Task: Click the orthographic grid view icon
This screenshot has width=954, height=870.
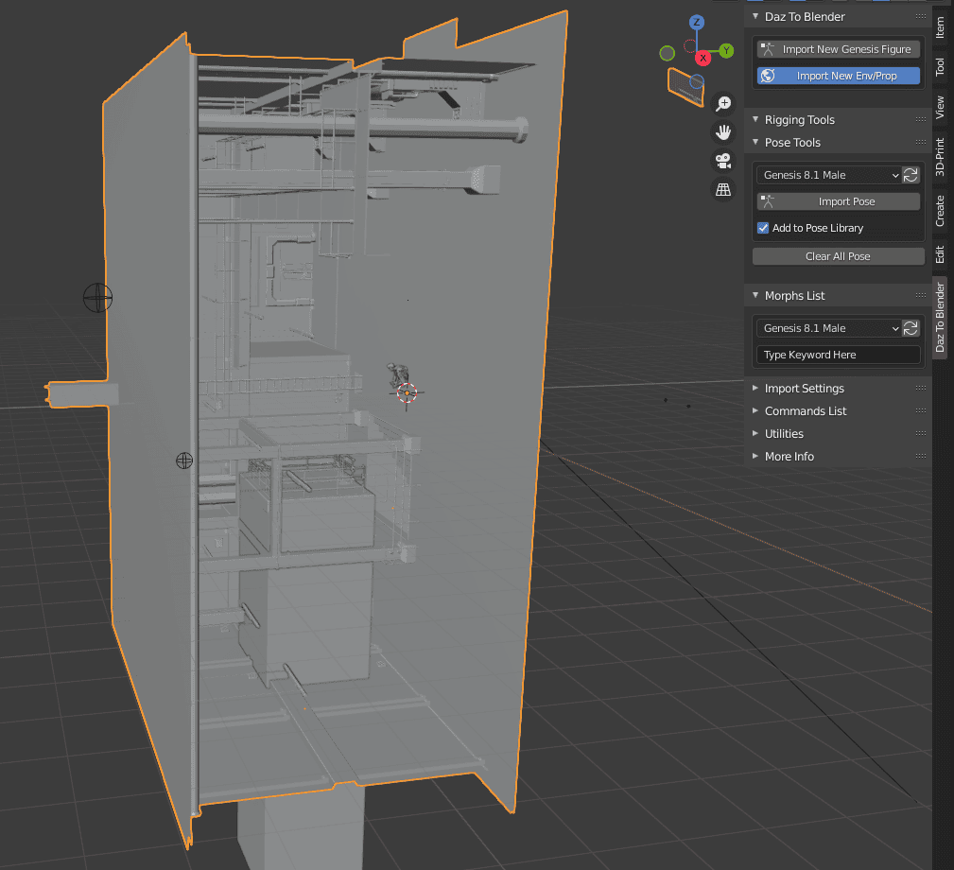Action: [x=723, y=189]
